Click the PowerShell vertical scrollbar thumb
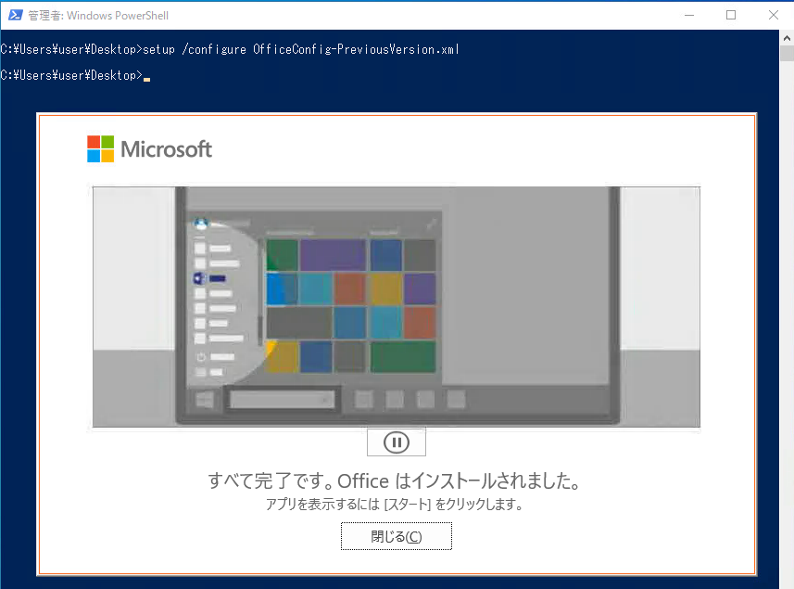The height and width of the screenshot is (589, 794). 787,54
